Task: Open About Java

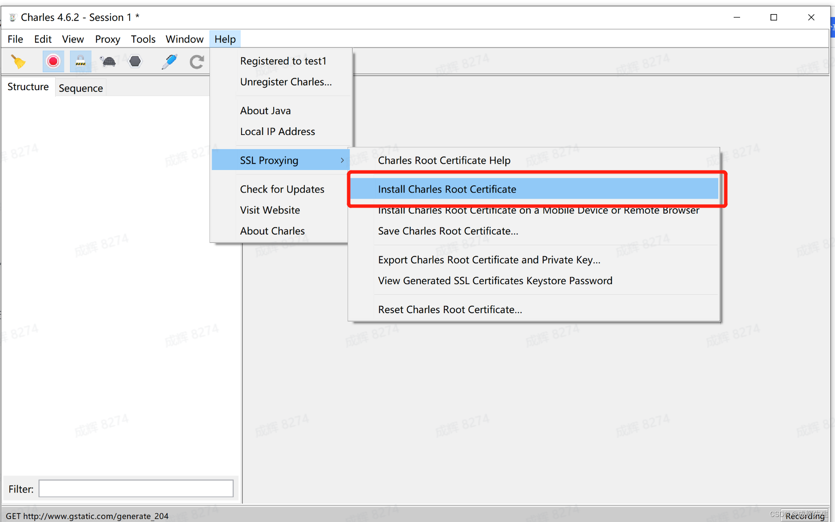Action: coord(281,111)
